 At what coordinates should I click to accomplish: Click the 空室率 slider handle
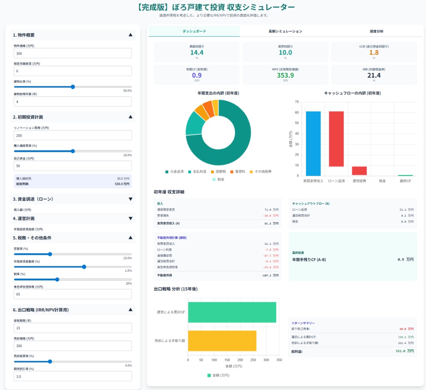[x=50, y=254]
